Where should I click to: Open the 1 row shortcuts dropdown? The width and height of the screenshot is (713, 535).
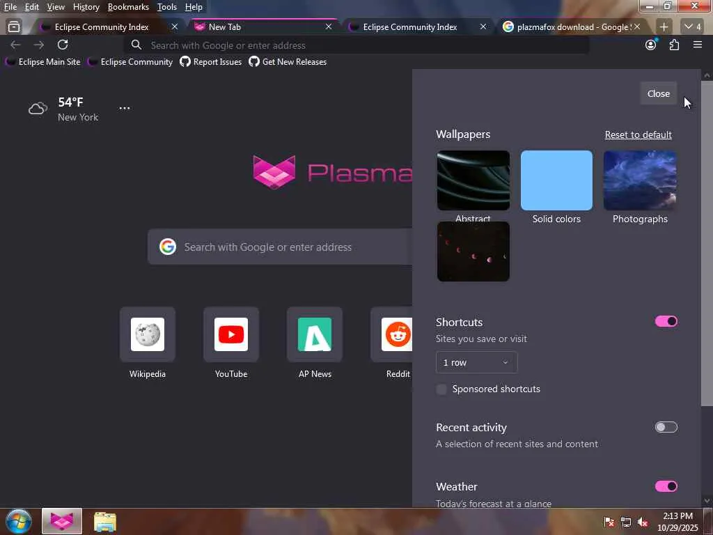tap(476, 362)
